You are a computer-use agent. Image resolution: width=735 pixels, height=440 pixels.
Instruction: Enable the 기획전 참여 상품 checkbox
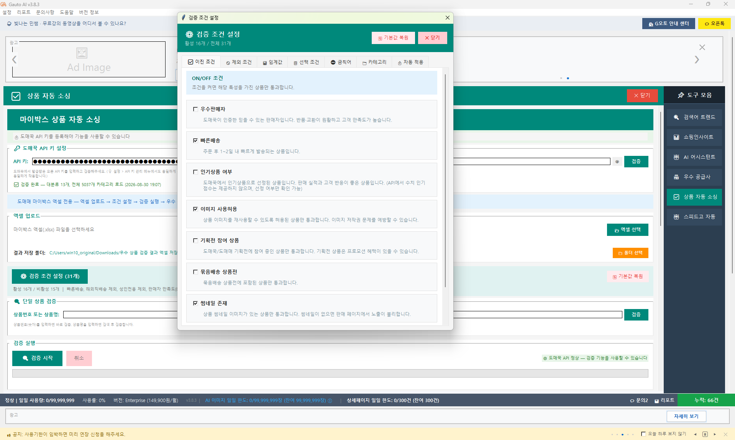point(195,240)
